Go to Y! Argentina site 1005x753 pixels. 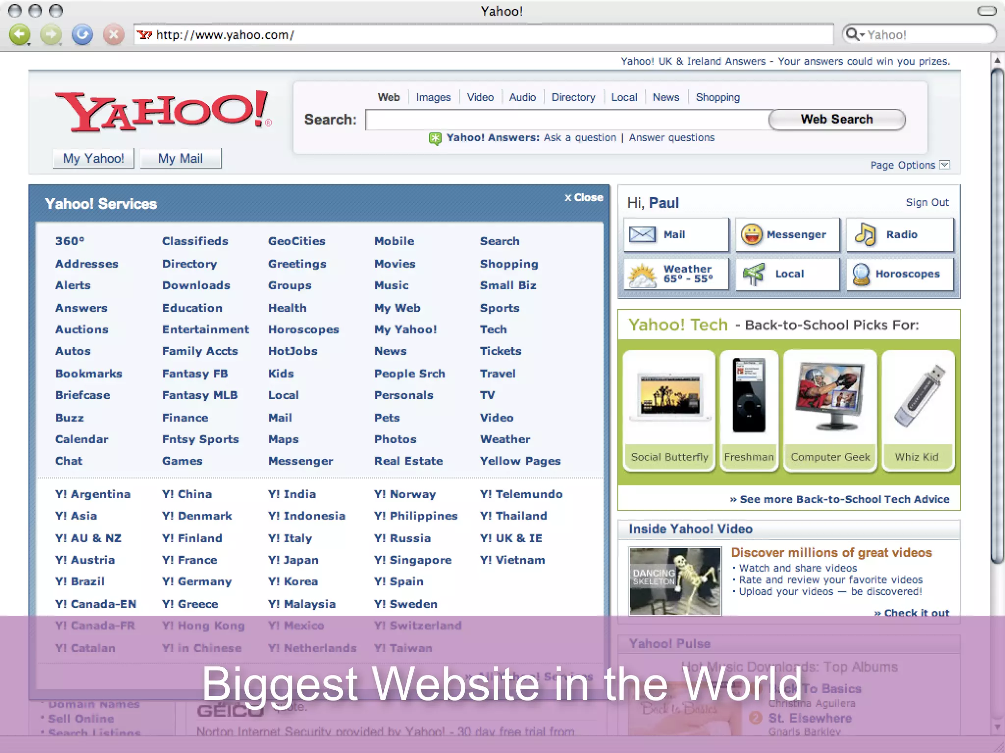tap(93, 494)
